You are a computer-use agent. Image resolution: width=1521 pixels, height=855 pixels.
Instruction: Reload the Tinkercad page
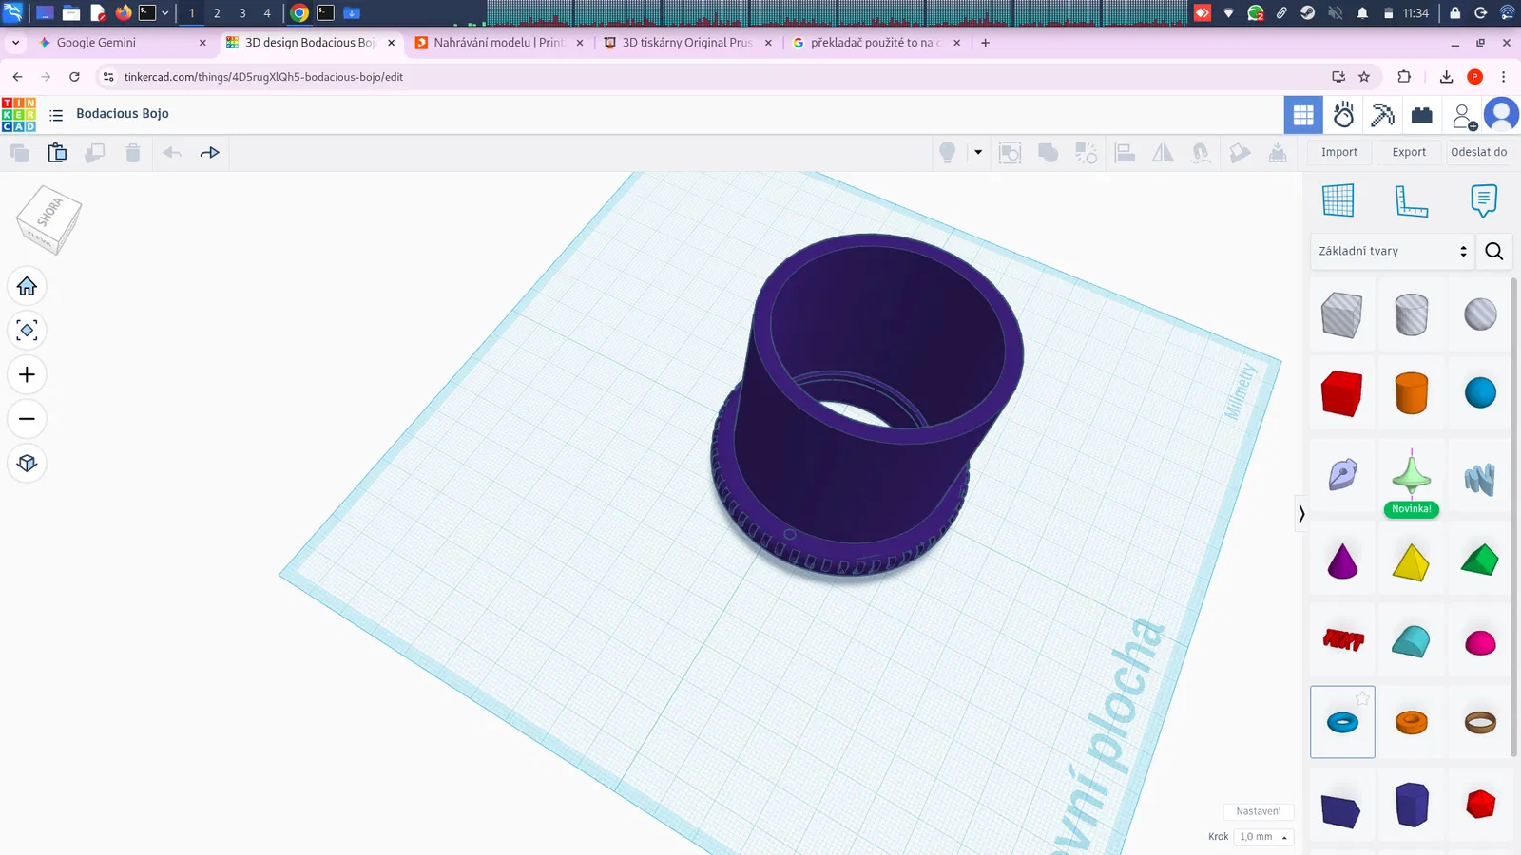click(74, 77)
